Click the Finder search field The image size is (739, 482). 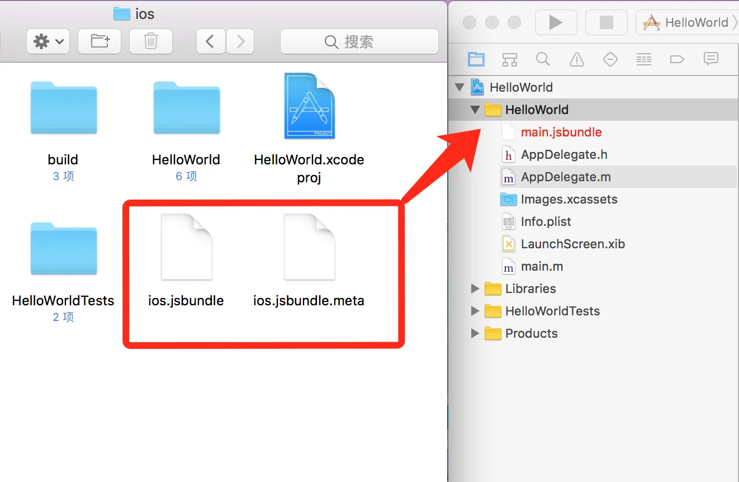click(x=359, y=41)
